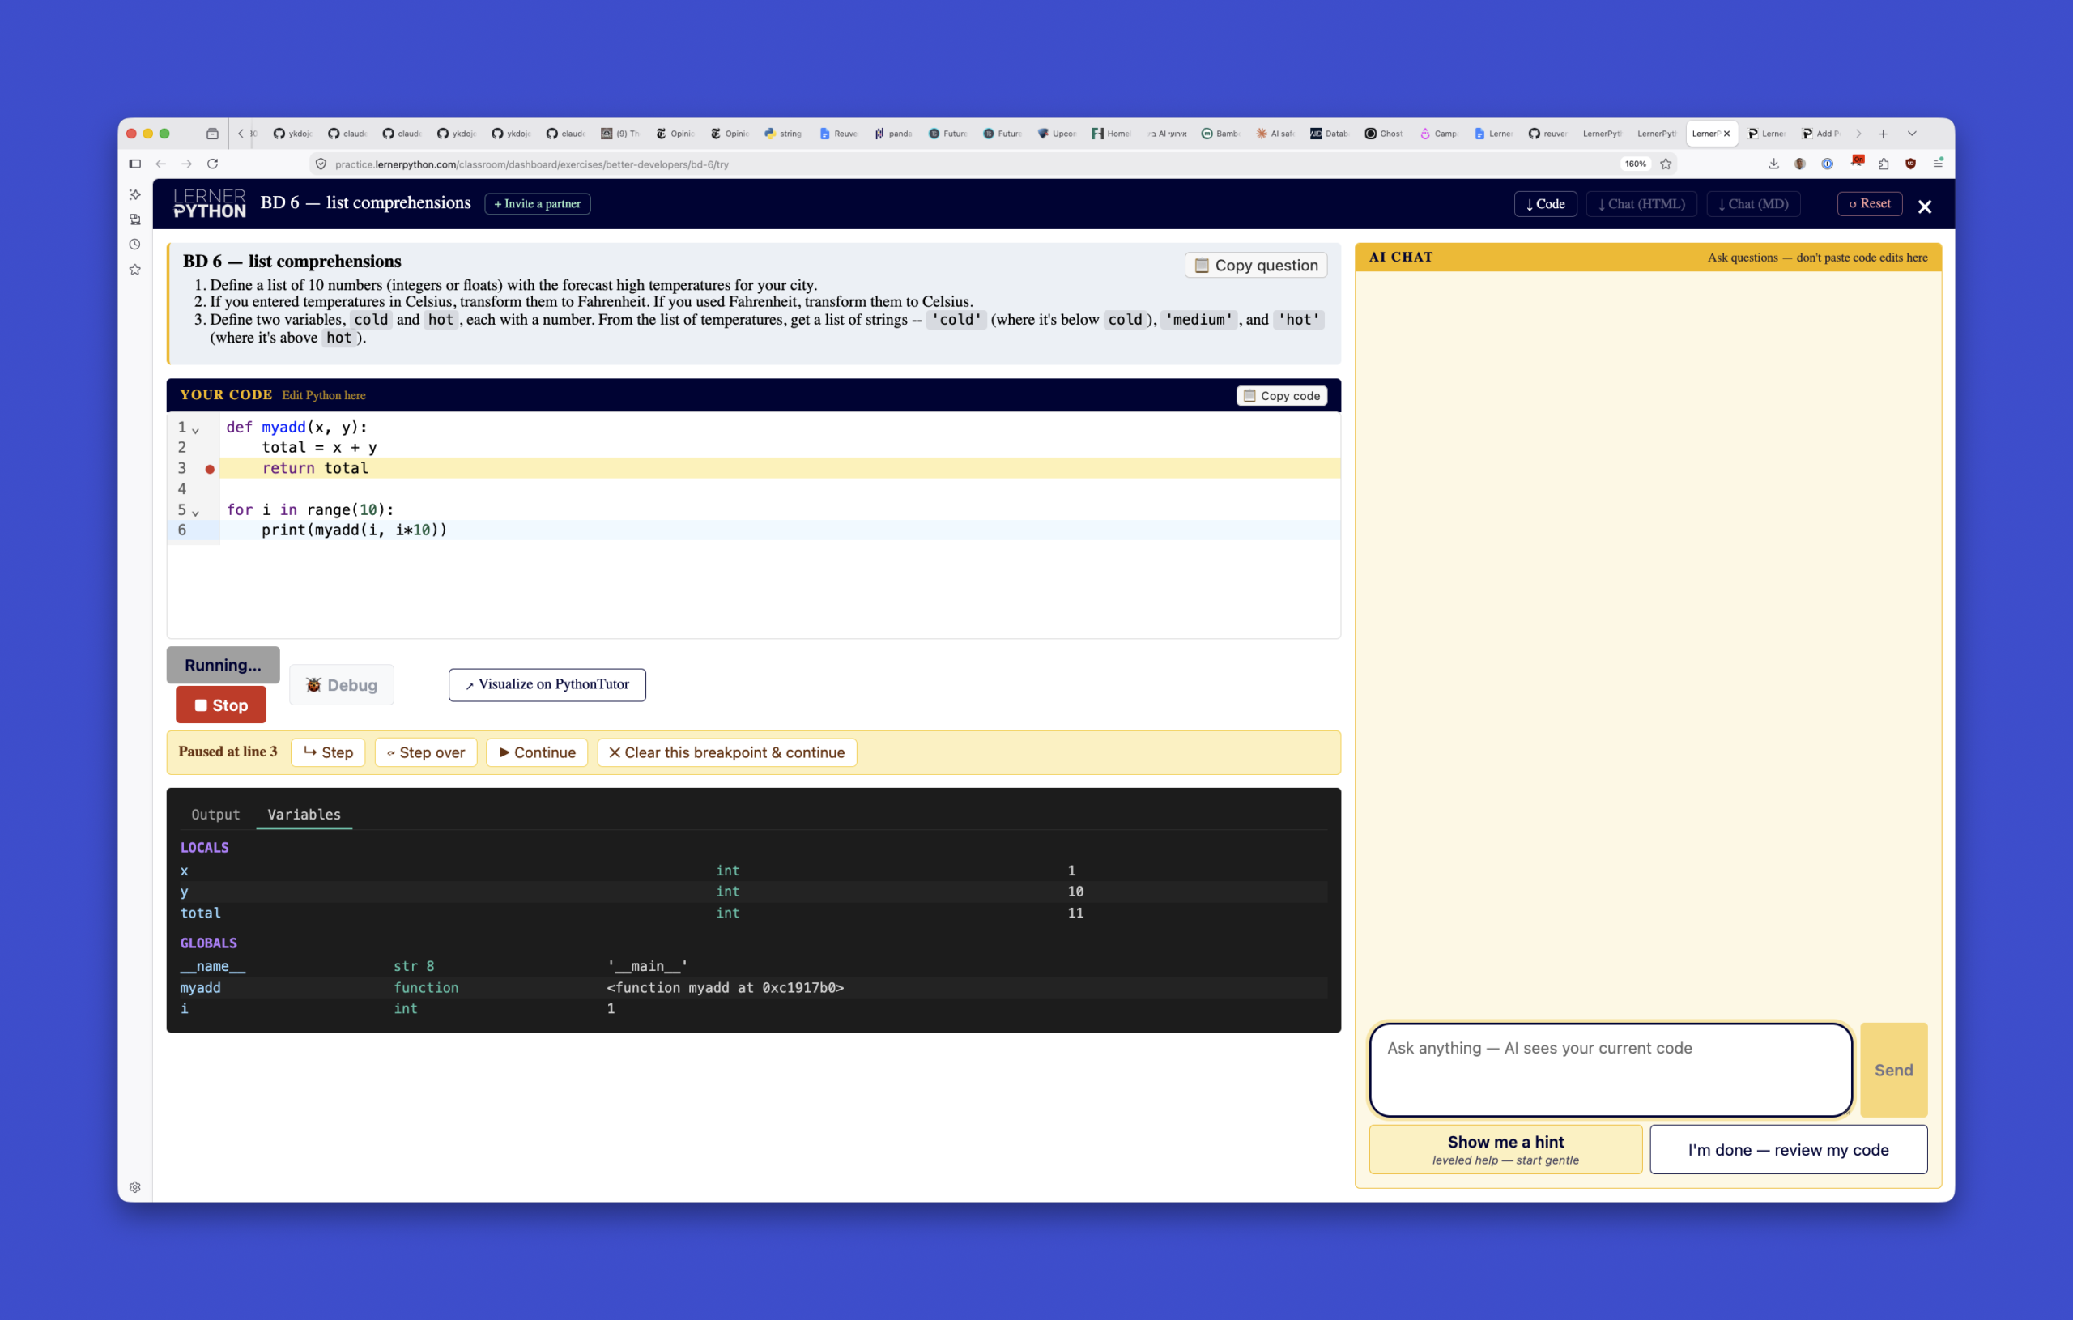Click the site security shield in address bar
Screen dimensions: 2073x1320
pyautogui.click(x=321, y=164)
